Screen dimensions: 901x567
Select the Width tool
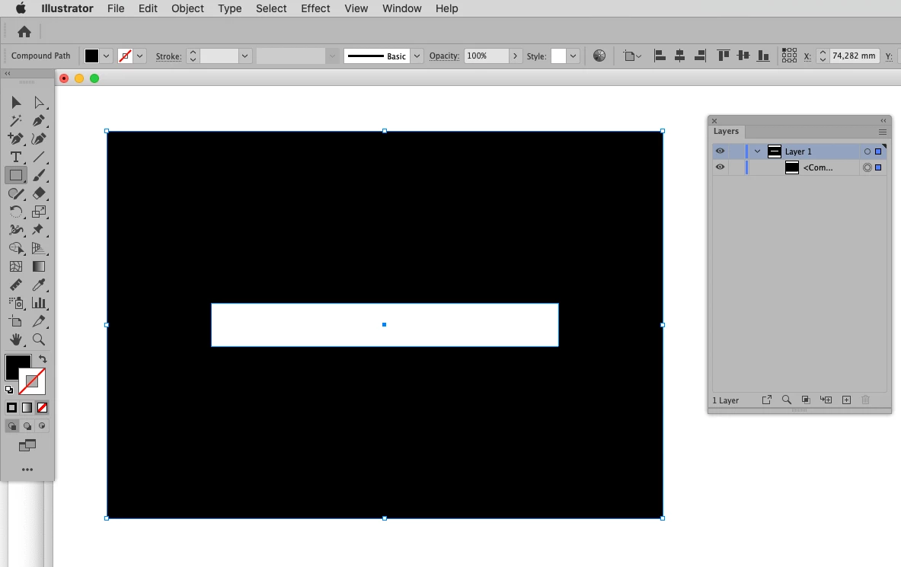16,230
